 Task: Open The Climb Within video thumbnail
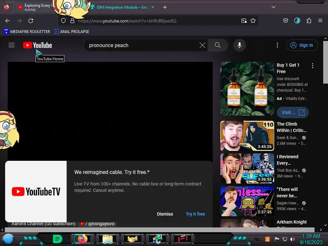pos(247,136)
